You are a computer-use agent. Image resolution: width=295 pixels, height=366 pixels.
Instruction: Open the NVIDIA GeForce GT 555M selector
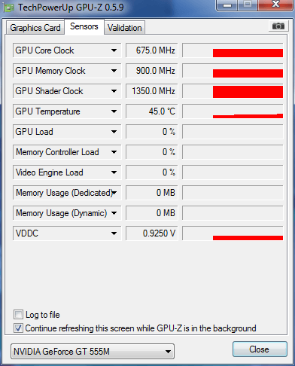[93, 351]
